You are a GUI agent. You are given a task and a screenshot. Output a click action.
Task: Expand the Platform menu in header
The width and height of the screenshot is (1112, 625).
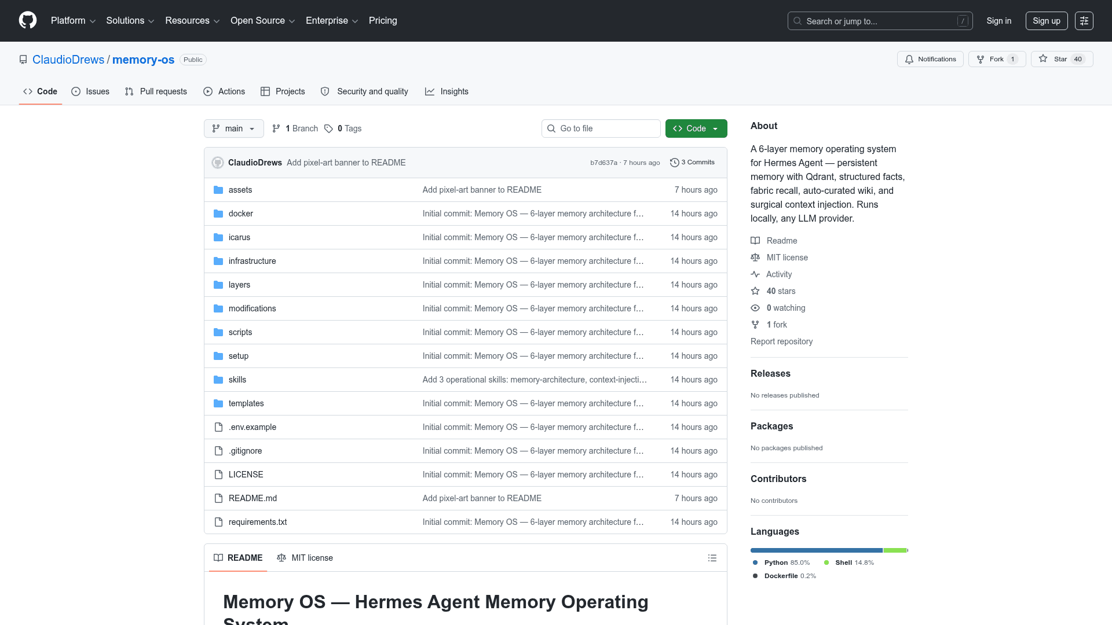(73, 21)
